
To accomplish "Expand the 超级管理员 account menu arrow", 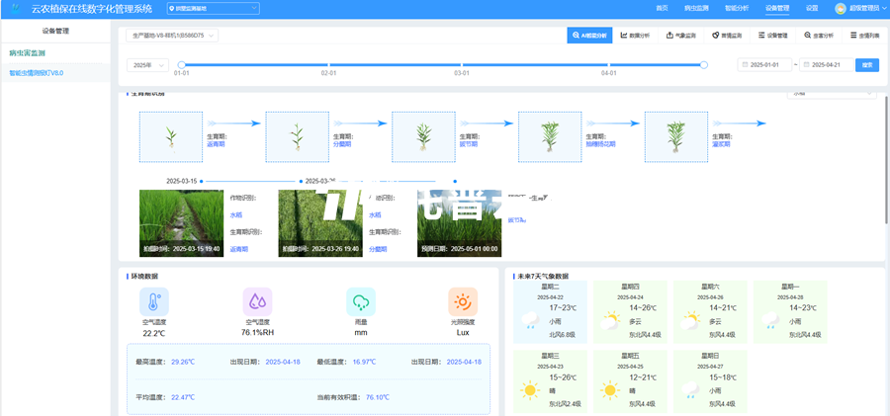I will pos(883,9).
